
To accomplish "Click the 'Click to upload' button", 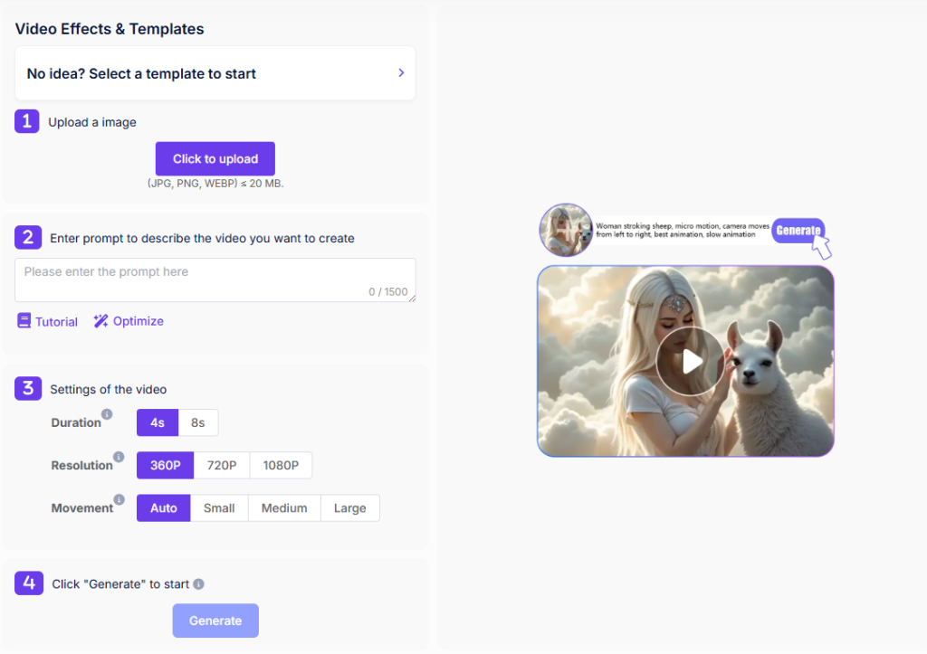I will pyautogui.click(x=215, y=159).
